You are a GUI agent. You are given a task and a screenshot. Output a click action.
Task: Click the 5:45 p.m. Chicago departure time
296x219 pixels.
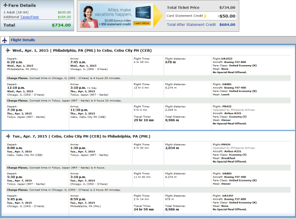coord(15,199)
